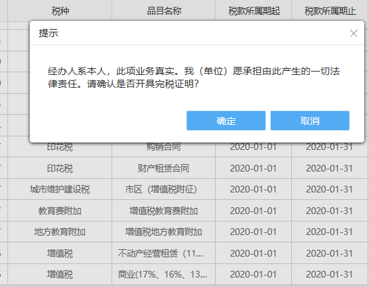The width and height of the screenshot is (369, 287).
Task: Select the 财产租赁合同 cell
Action: click(164, 168)
